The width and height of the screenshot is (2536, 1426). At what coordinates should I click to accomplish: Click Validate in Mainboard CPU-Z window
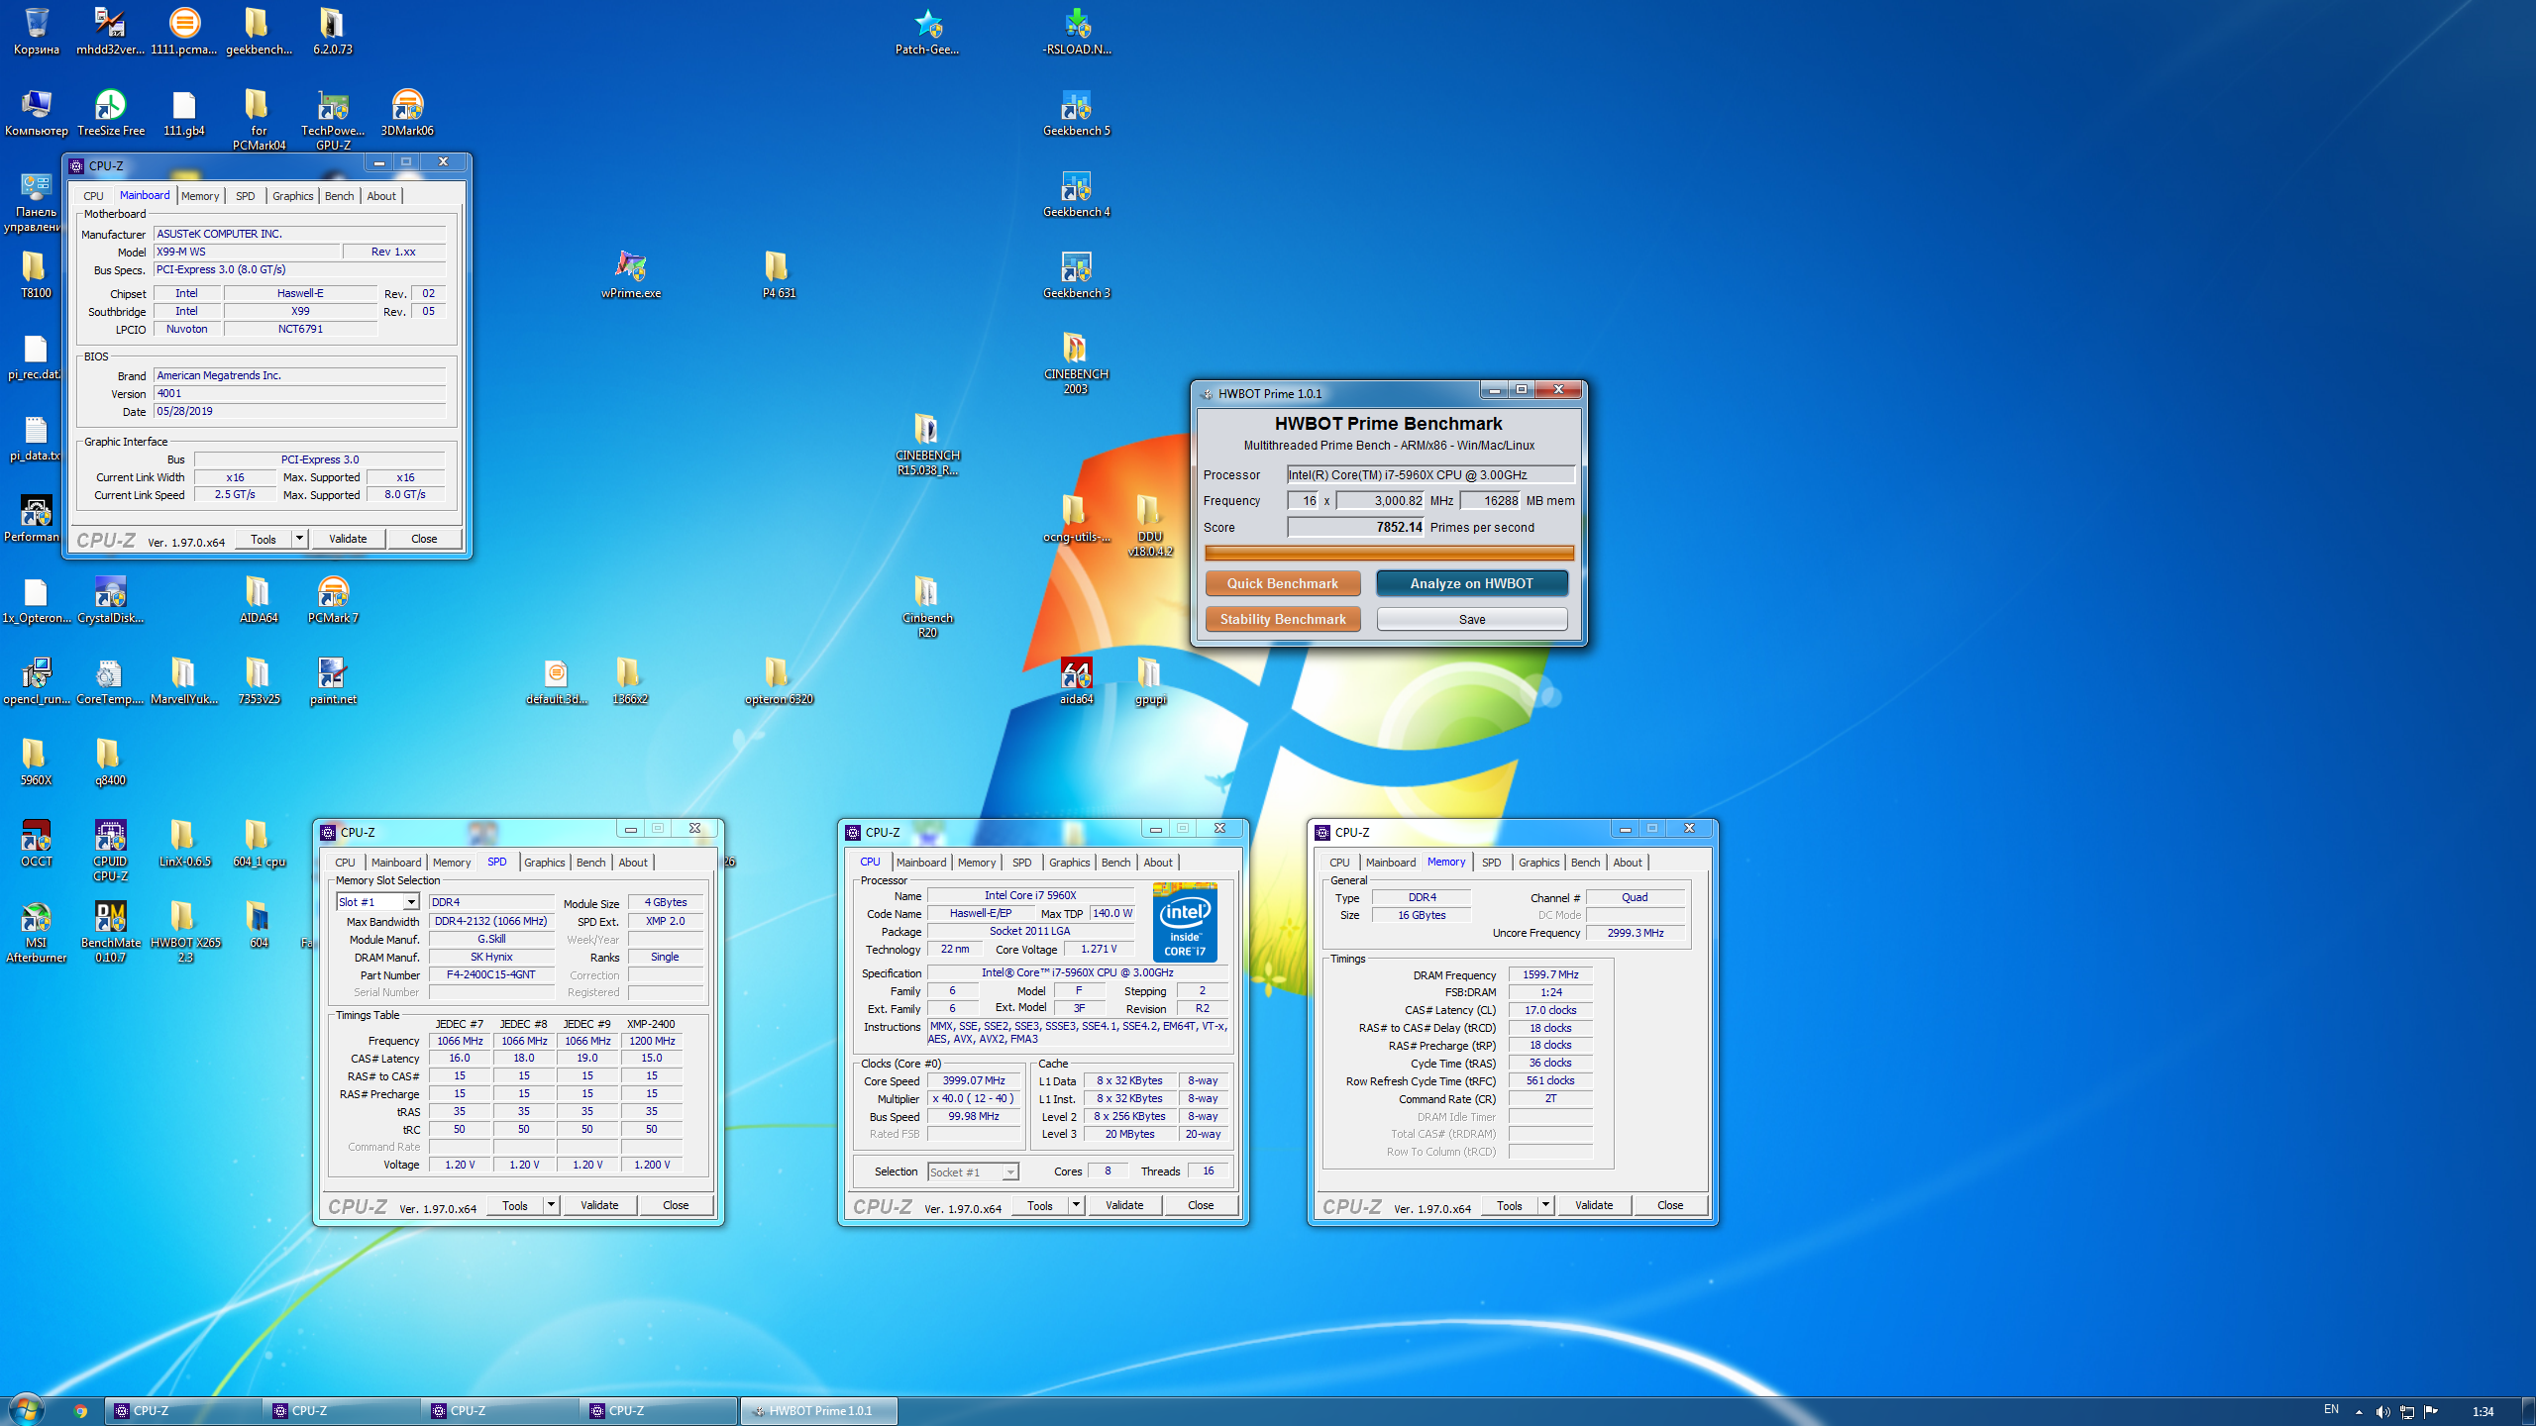coord(348,539)
